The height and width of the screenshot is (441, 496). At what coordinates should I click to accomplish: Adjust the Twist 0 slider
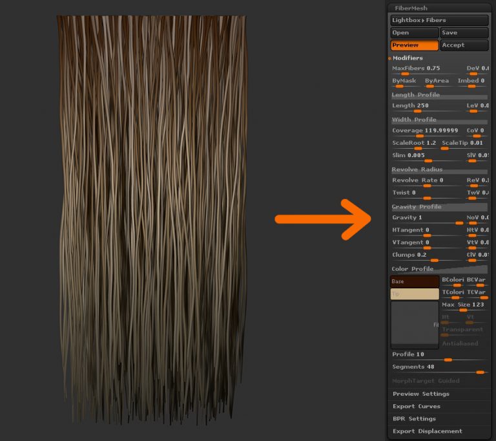pyautogui.click(x=426, y=195)
